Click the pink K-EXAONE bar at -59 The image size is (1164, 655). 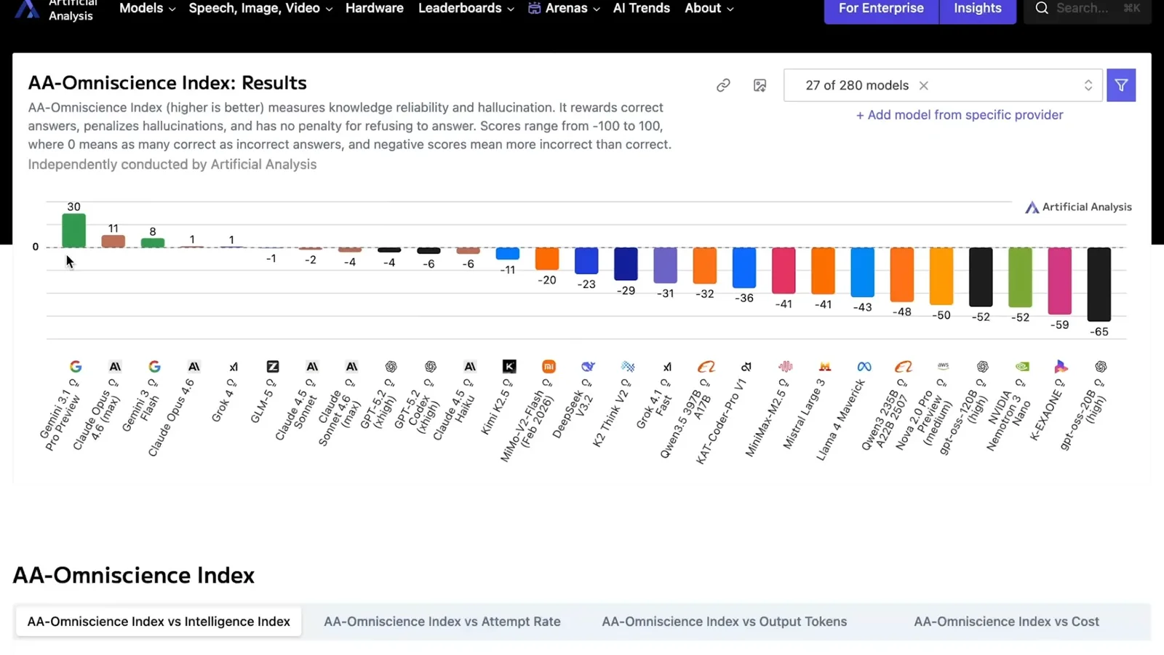(1059, 281)
